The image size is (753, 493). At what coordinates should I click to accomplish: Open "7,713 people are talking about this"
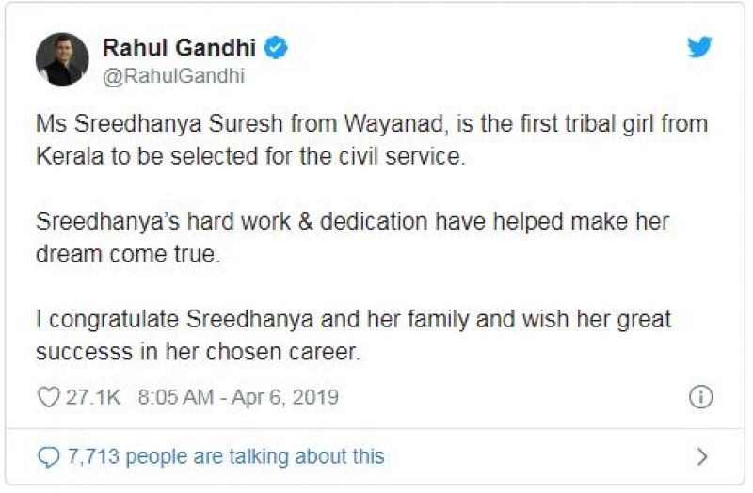[x=226, y=456]
